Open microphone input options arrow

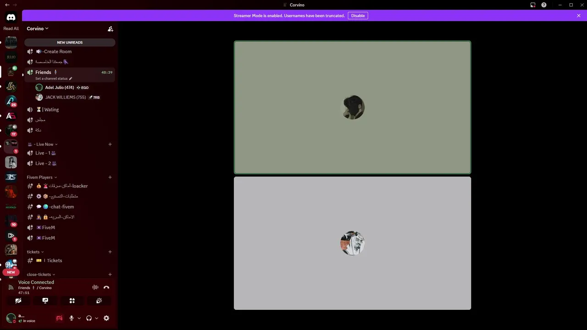(x=79, y=318)
